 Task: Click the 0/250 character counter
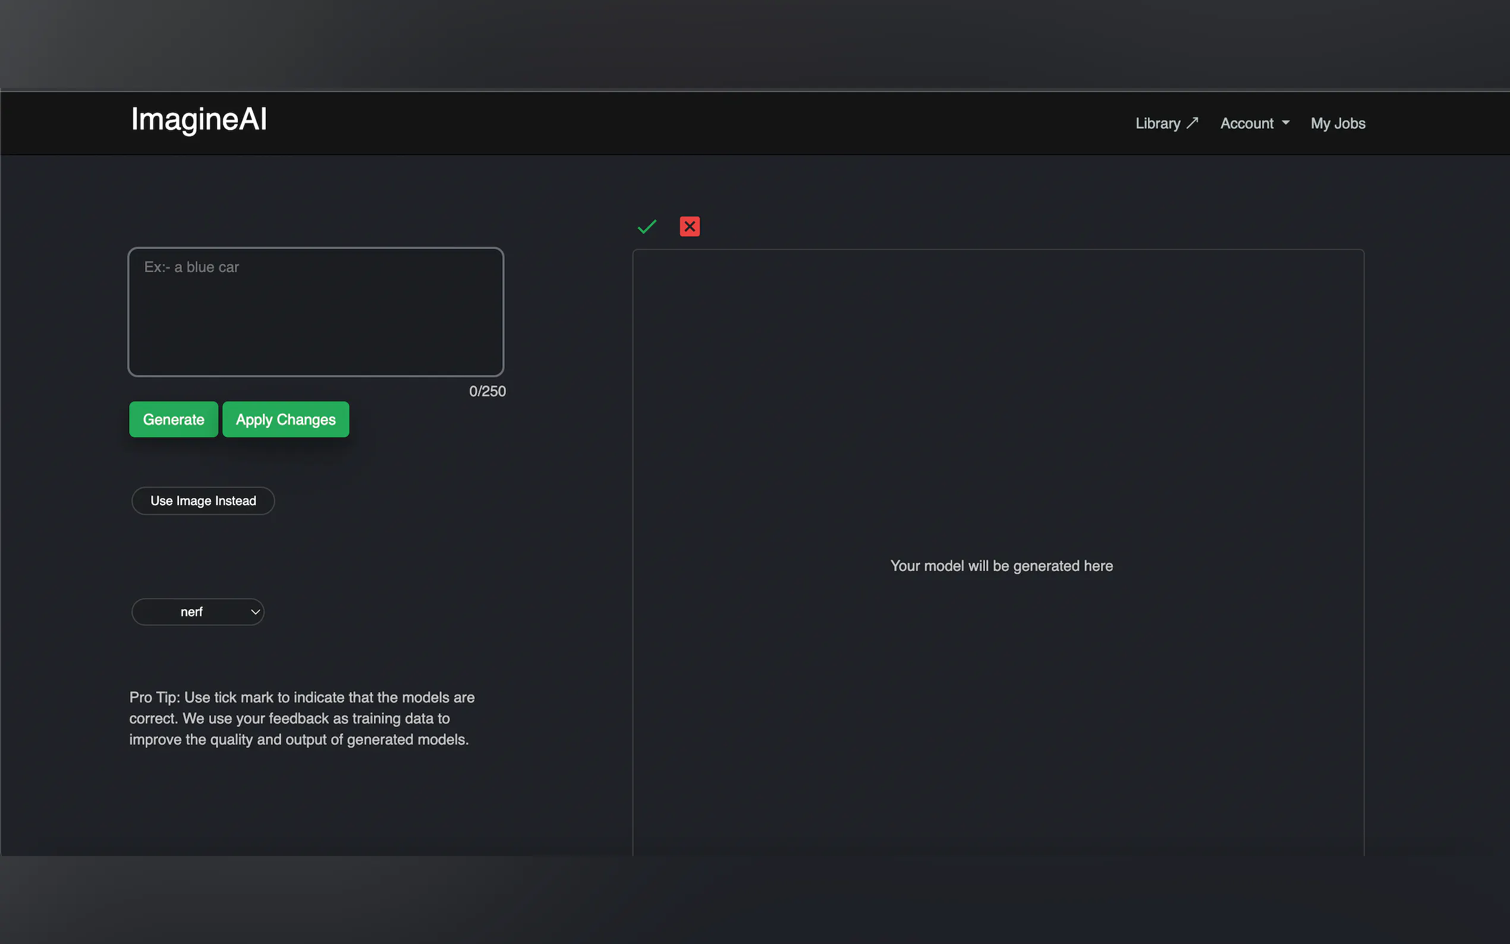(x=487, y=392)
